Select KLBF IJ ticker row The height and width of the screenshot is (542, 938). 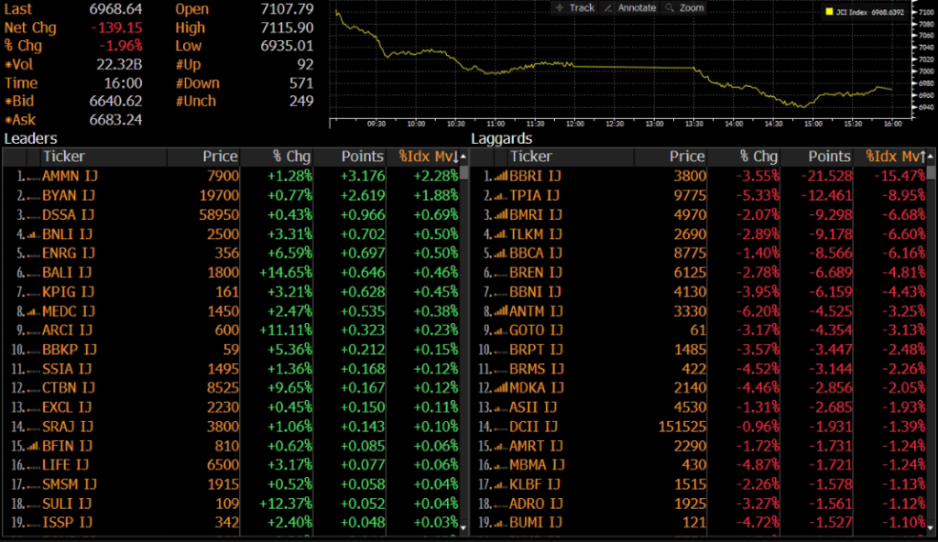click(x=535, y=484)
